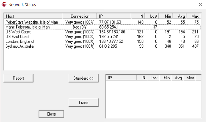The height and width of the screenshot is (122, 206).
Task: Click the Lost header in trace panel
Action: (x=153, y=78)
